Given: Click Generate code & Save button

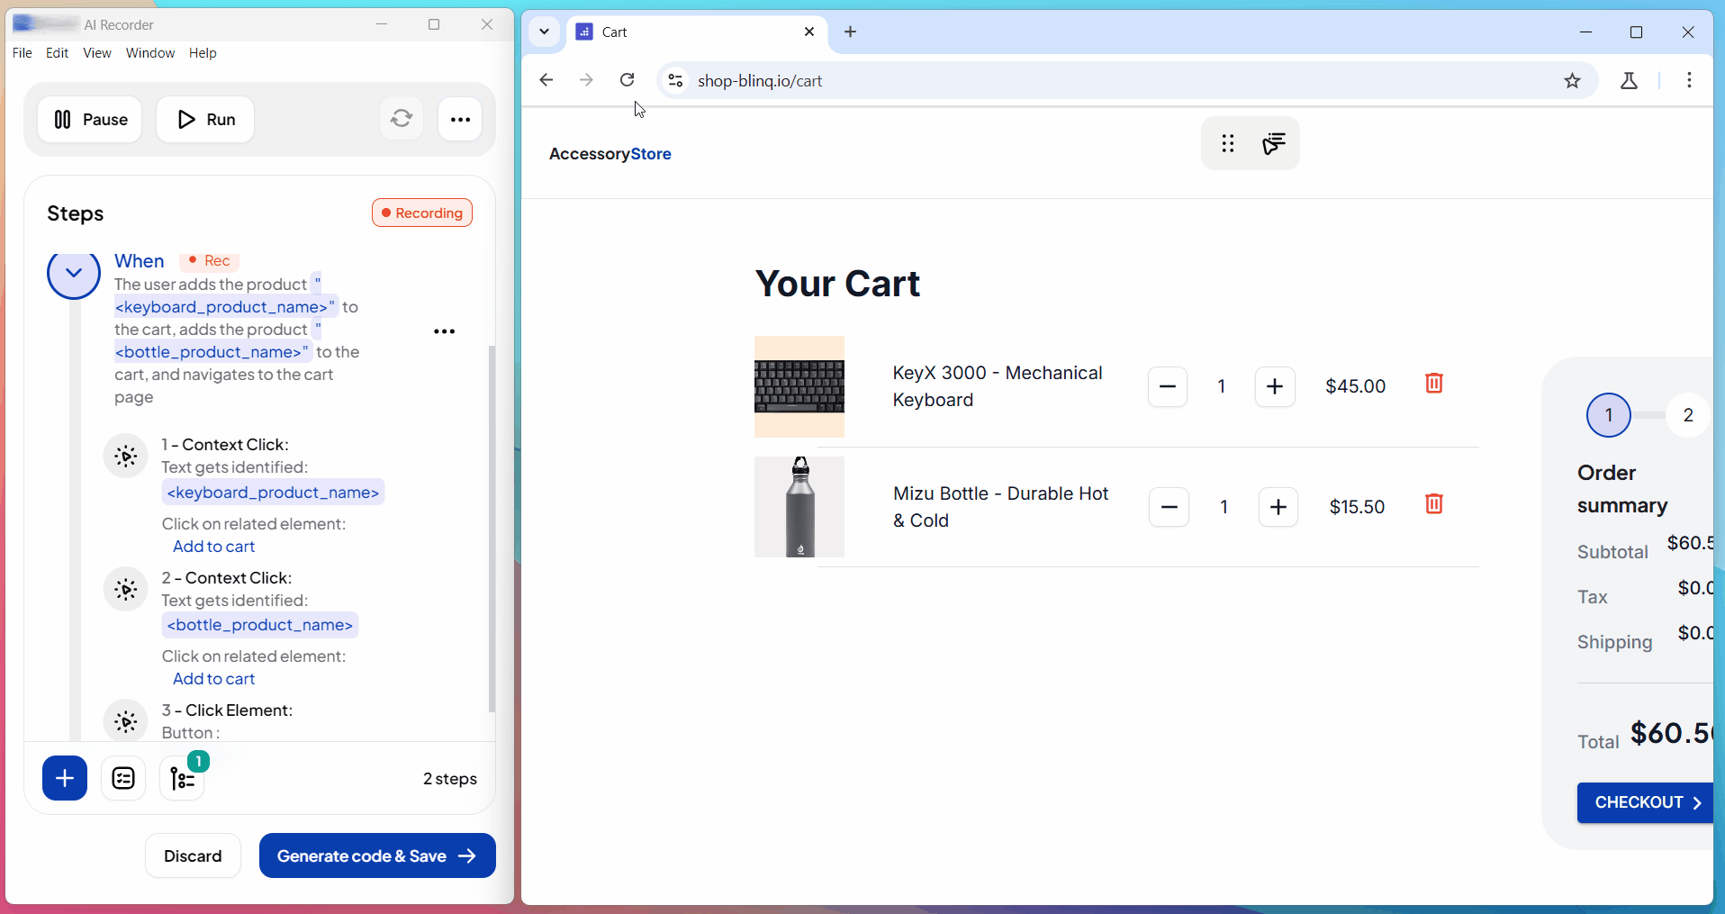Looking at the screenshot, I should [376, 855].
